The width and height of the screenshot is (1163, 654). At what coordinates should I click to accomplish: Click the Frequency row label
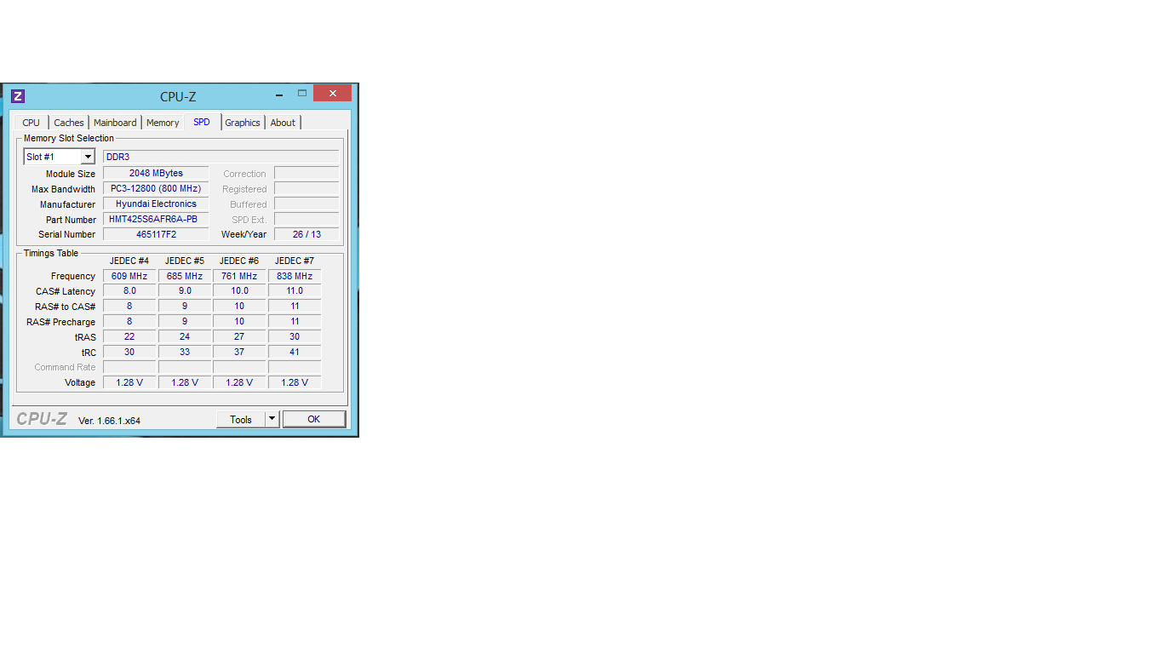click(73, 276)
